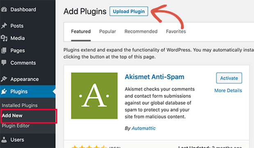Click the Plugins plug icon
The height and width of the screenshot is (148, 254).
[x=4, y=92]
